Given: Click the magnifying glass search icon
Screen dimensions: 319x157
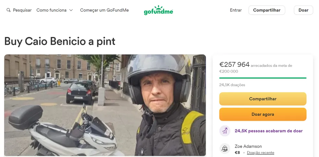Looking at the screenshot, I should [x=8, y=10].
